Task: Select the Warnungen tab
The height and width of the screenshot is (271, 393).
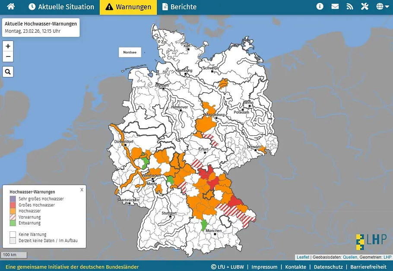Action: pos(128,7)
